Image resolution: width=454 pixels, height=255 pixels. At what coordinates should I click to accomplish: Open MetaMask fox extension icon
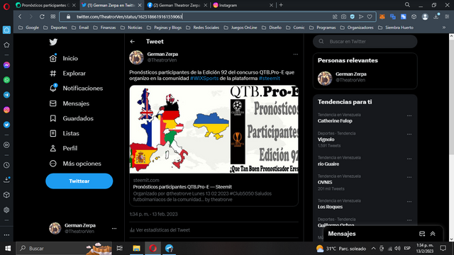[382, 17]
